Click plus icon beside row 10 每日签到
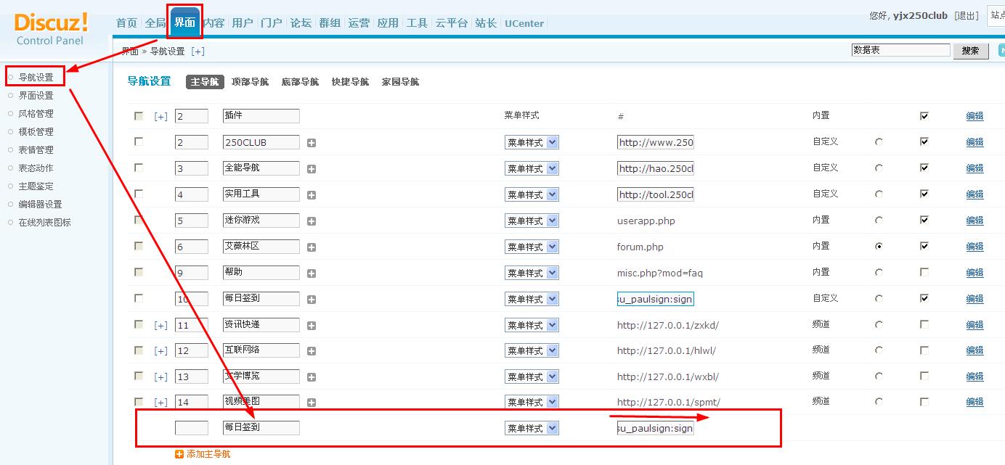Image resolution: width=1005 pixels, height=465 pixels. point(312,300)
